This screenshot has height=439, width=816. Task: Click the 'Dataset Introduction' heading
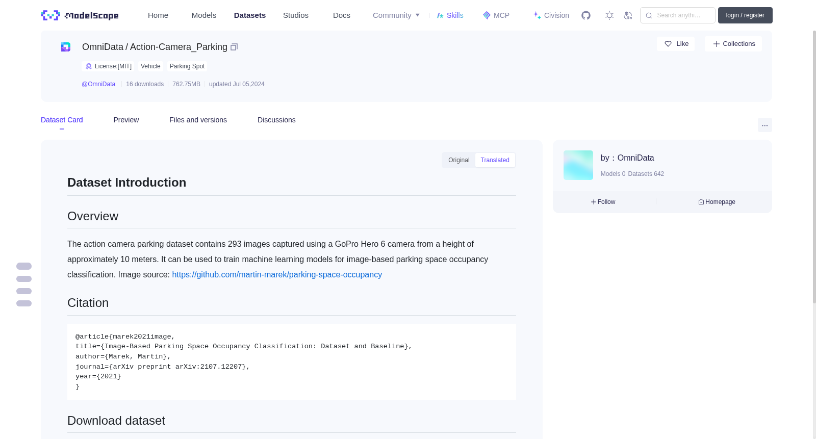point(126,183)
